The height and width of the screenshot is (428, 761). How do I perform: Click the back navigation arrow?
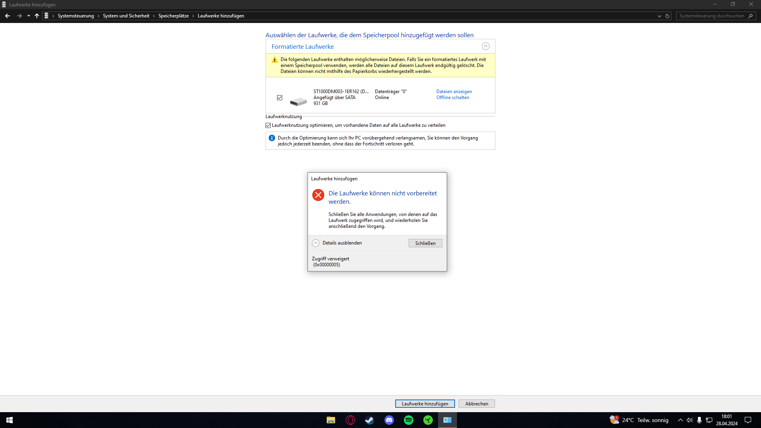pos(8,16)
